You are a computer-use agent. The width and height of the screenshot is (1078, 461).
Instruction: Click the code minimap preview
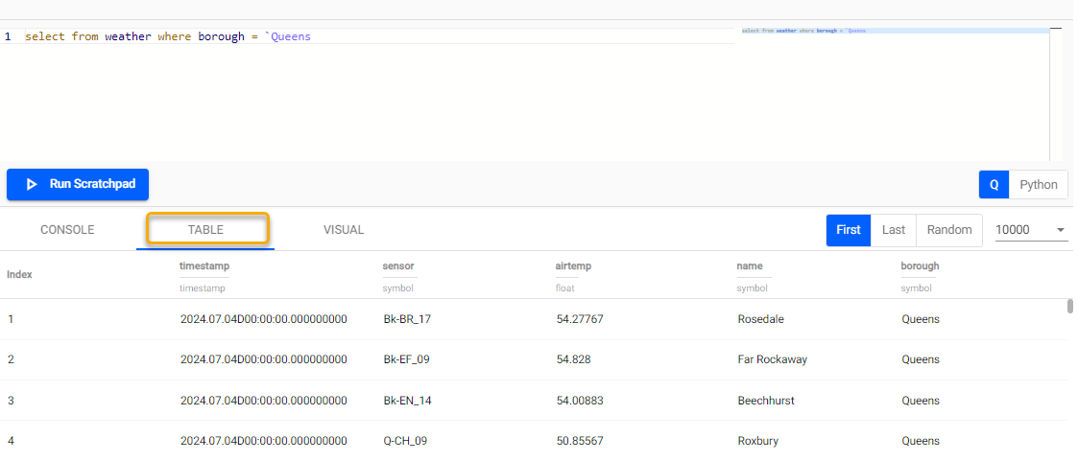[x=895, y=31]
